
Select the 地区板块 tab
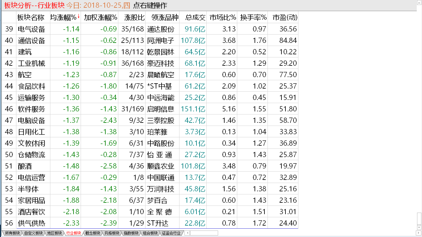54,233
